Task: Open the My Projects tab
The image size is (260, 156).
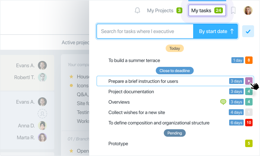Action: click(x=165, y=10)
